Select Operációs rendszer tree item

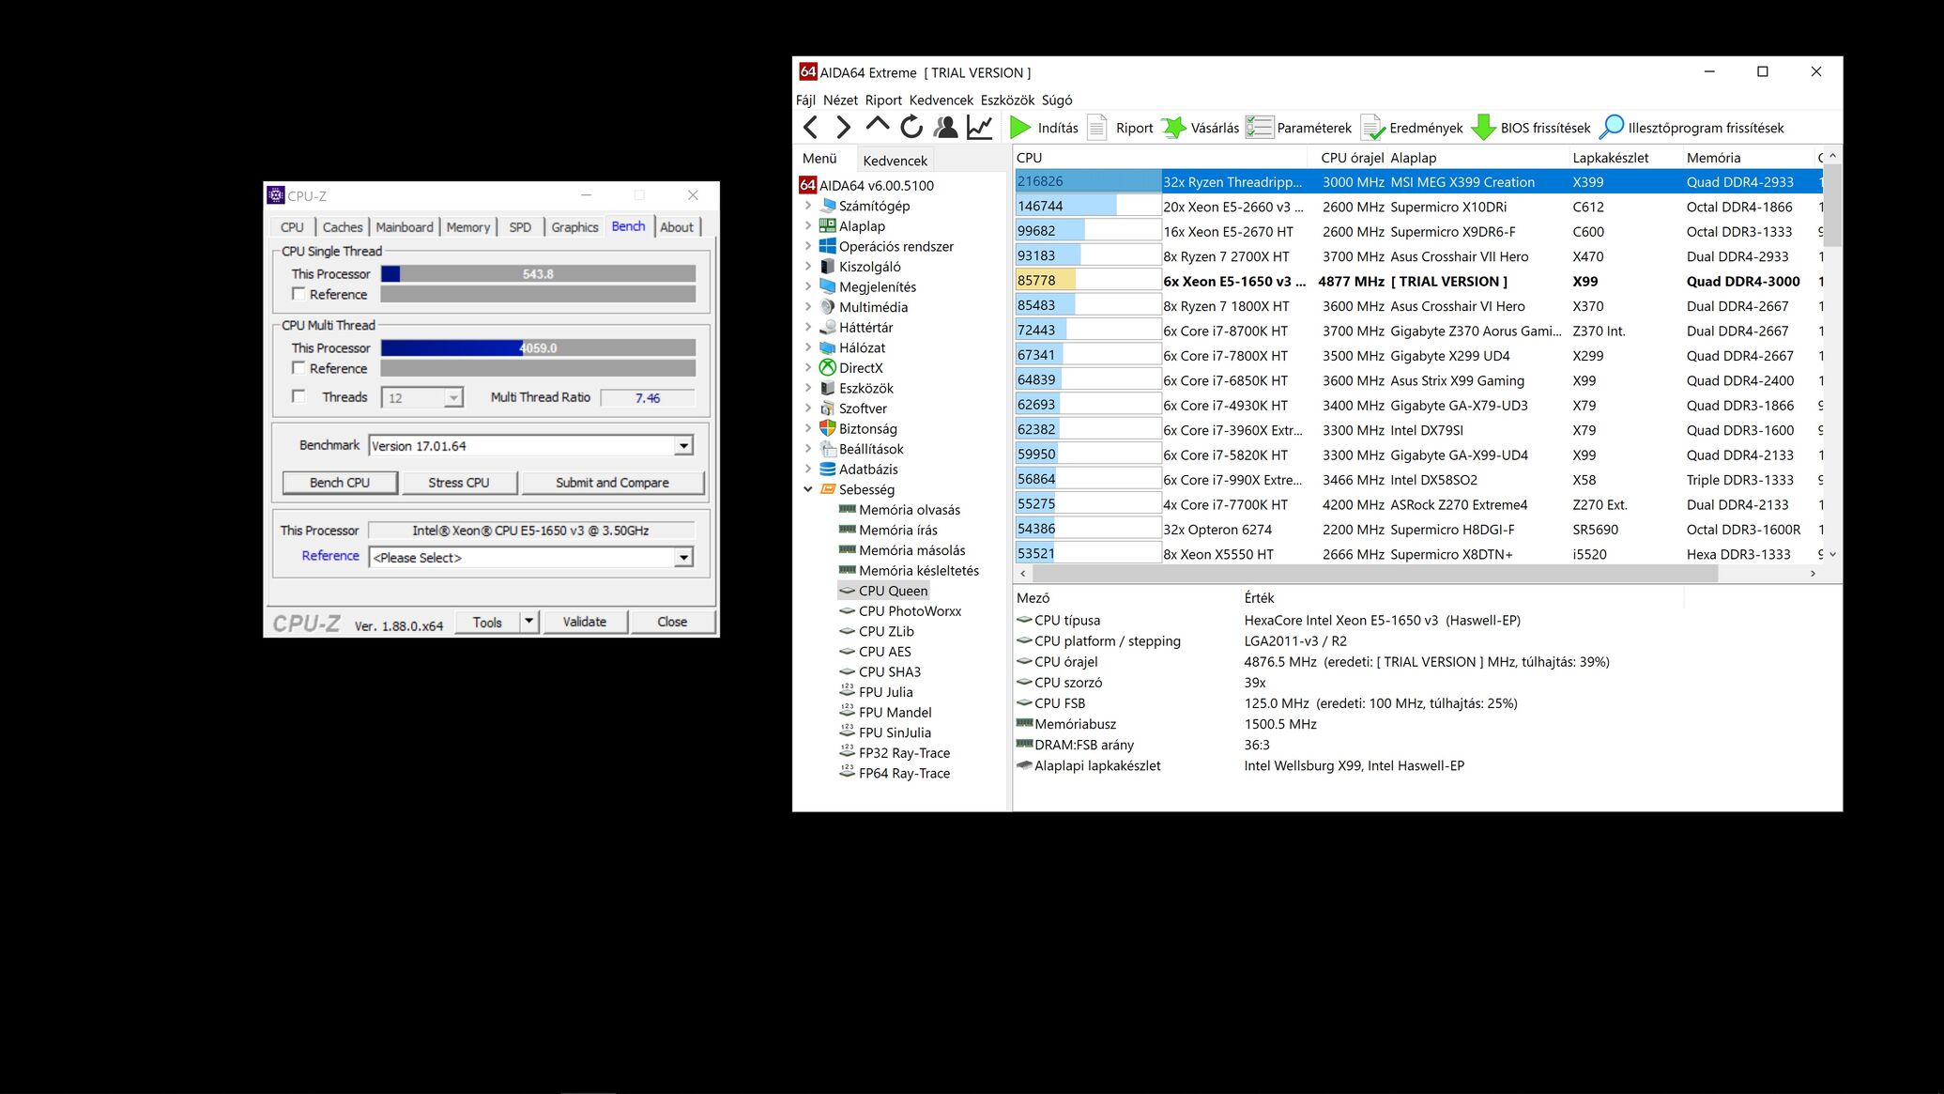[x=895, y=246]
